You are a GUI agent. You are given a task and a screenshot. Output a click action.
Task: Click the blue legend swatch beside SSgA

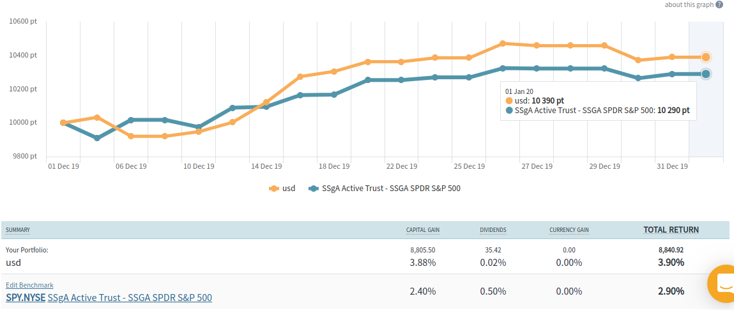(313, 189)
